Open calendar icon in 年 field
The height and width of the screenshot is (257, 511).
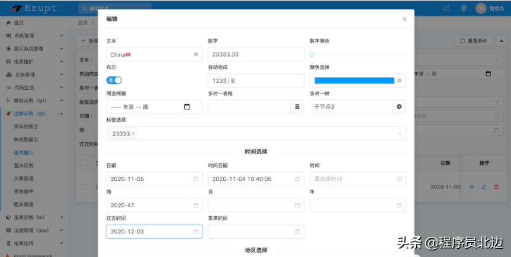399,205
